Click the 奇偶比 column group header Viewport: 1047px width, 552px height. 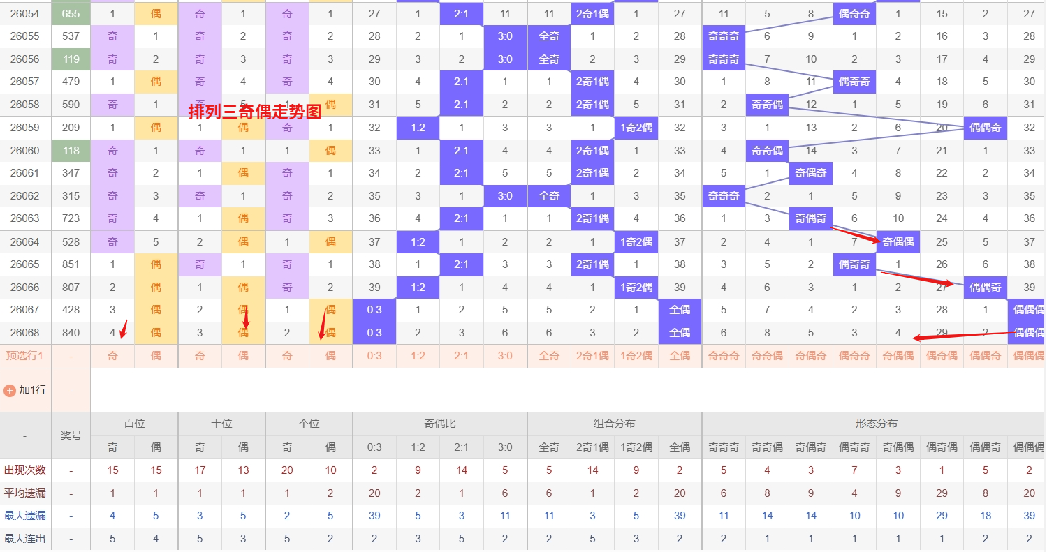click(x=439, y=424)
